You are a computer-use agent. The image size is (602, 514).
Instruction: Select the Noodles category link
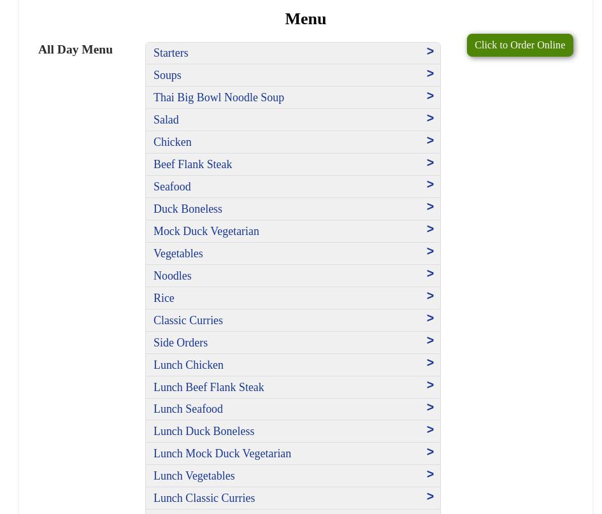[x=172, y=276]
